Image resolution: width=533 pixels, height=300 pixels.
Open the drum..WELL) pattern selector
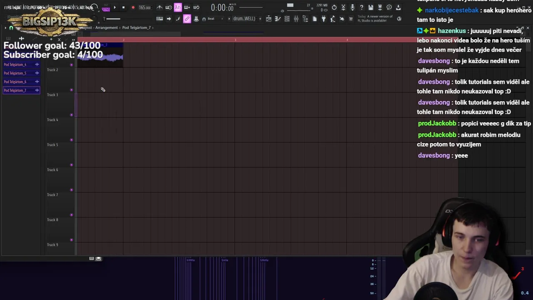tap(244, 19)
